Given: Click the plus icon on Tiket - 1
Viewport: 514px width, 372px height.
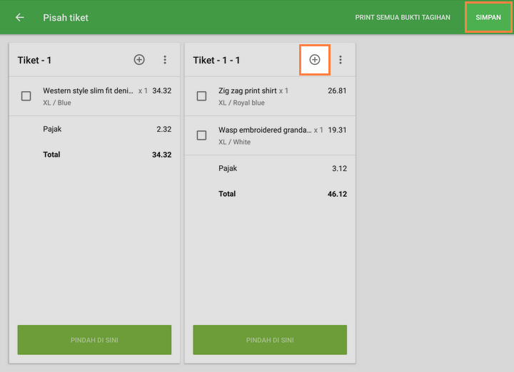Looking at the screenshot, I should pyautogui.click(x=139, y=60).
